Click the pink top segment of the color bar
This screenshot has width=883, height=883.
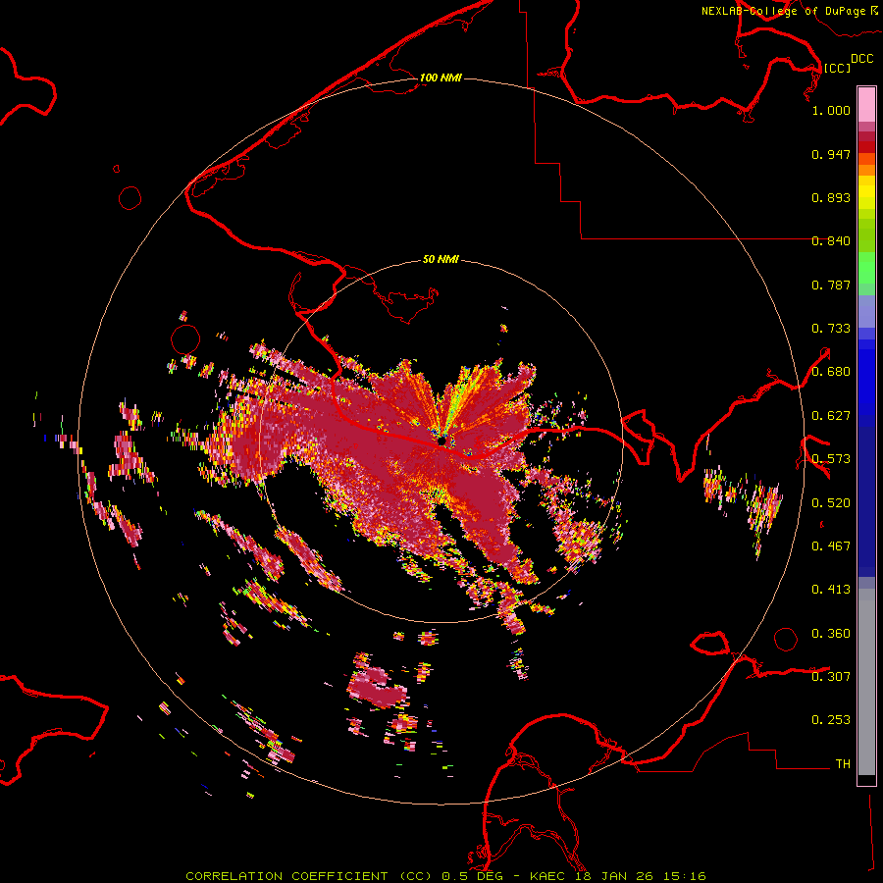(866, 104)
